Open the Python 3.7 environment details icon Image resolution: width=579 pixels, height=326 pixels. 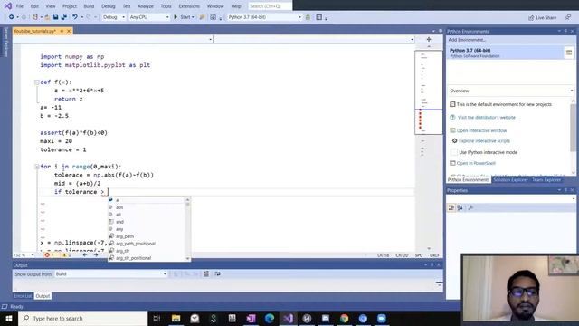pyautogui.click(x=569, y=53)
